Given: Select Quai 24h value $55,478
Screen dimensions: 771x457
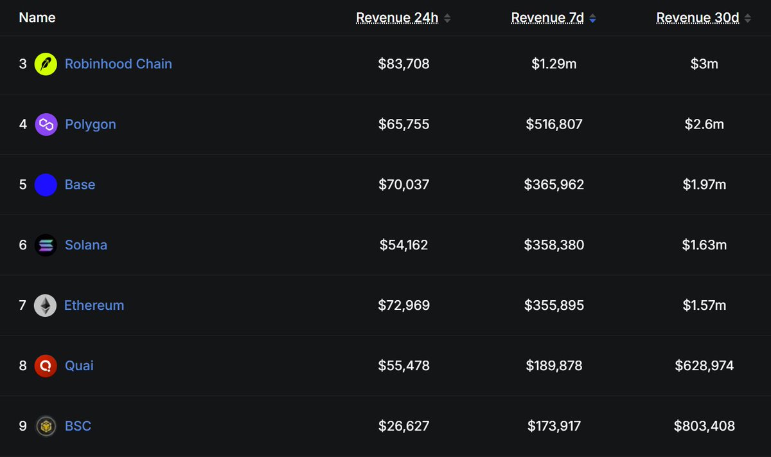Looking at the screenshot, I should 403,366.
